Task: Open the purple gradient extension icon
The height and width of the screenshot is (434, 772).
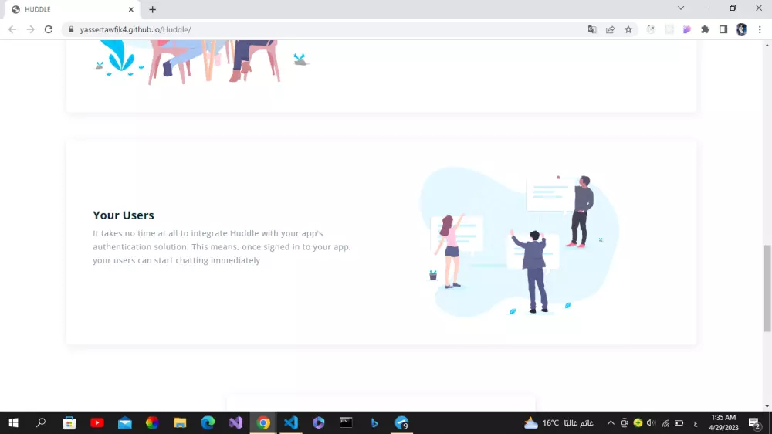Action: click(687, 29)
